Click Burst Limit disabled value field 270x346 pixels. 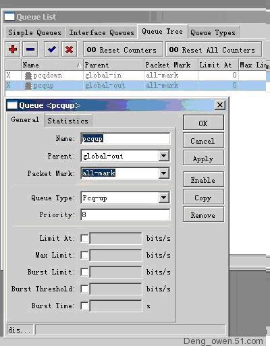[115, 272]
